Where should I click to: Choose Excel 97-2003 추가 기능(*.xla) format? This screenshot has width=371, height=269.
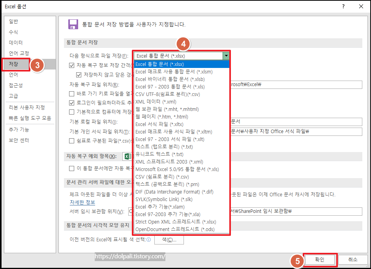(182, 214)
